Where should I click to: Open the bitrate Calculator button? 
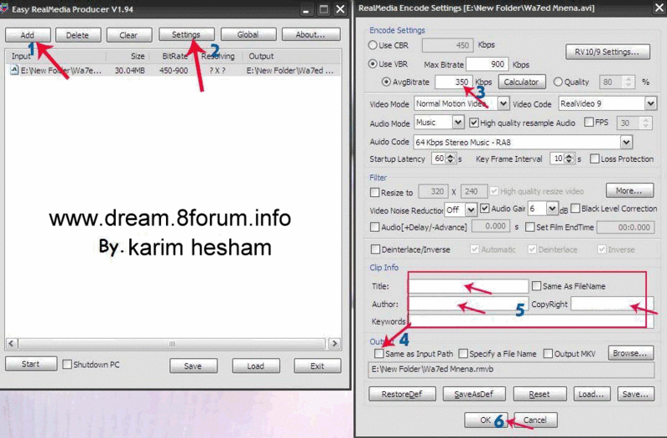coord(522,82)
